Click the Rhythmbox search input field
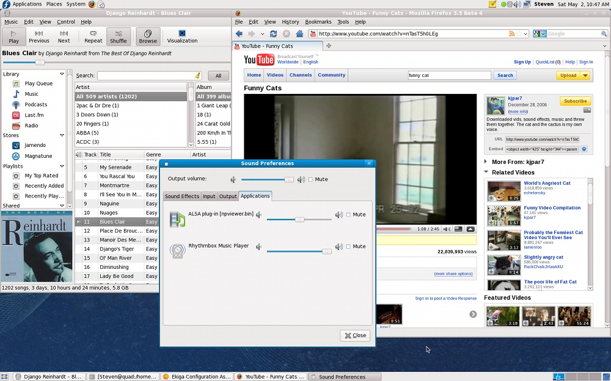Screen dimensions: 611x381 click(150, 76)
